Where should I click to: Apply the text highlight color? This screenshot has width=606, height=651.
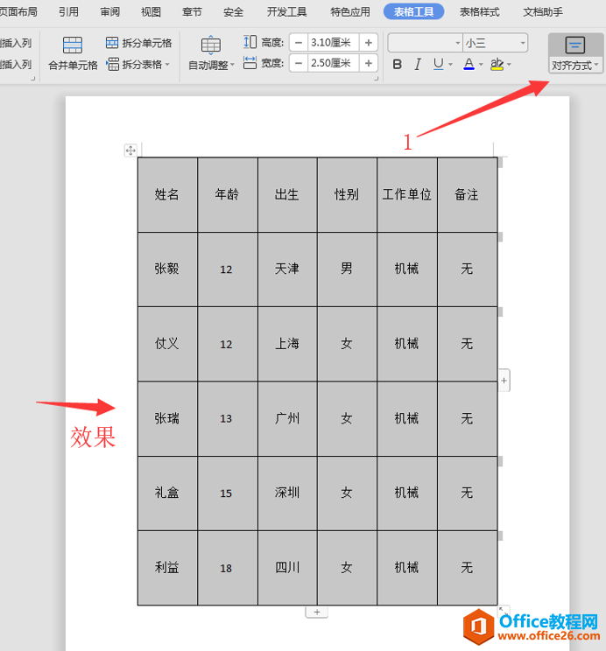[x=497, y=64]
